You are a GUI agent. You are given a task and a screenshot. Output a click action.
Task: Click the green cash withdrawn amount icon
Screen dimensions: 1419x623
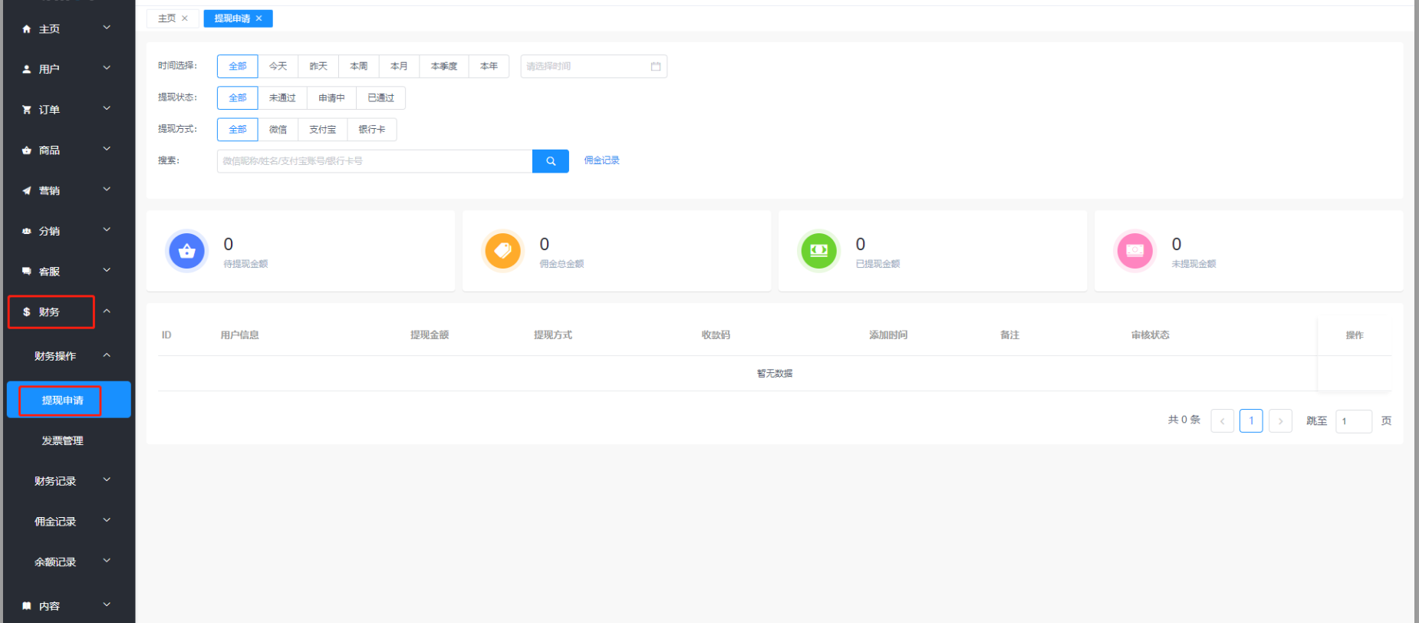coord(818,251)
